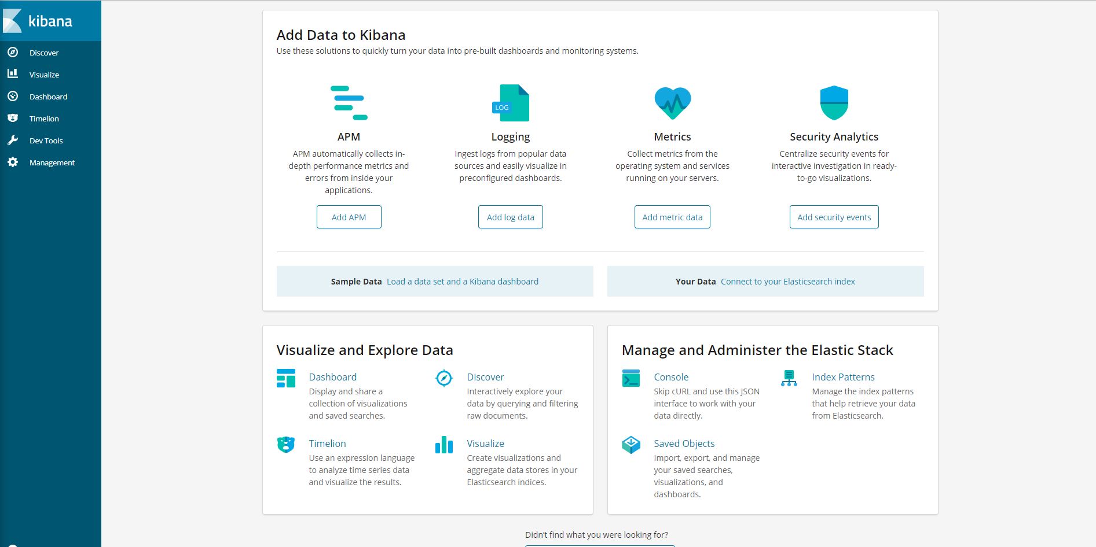Click 'Manage and Administer the Elastic Stack' heading

point(757,350)
